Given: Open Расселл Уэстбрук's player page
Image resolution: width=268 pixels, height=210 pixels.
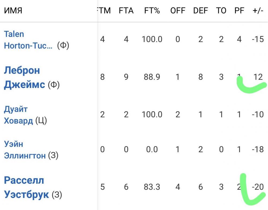Looking at the screenshot, I should [x=27, y=187].
